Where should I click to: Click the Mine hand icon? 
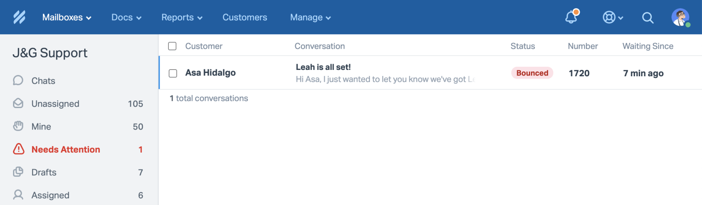18,126
